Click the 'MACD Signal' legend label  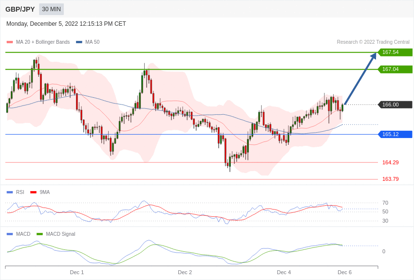[x=60, y=234]
